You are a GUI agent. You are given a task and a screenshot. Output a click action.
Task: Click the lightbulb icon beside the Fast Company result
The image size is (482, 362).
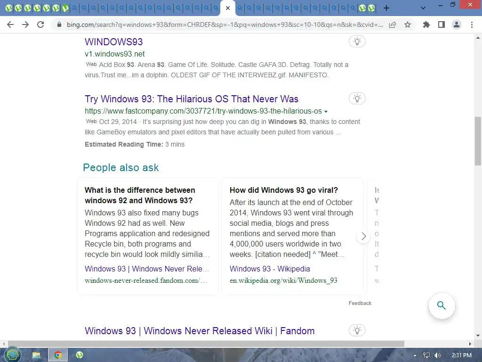pos(357,99)
